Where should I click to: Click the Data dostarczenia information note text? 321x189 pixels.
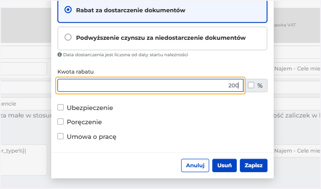125,55
